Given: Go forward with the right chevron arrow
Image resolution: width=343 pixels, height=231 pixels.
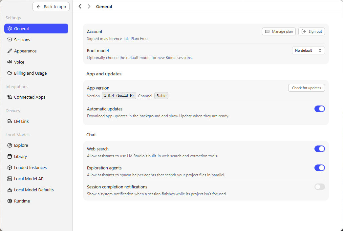Looking at the screenshot, I should (89, 7).
